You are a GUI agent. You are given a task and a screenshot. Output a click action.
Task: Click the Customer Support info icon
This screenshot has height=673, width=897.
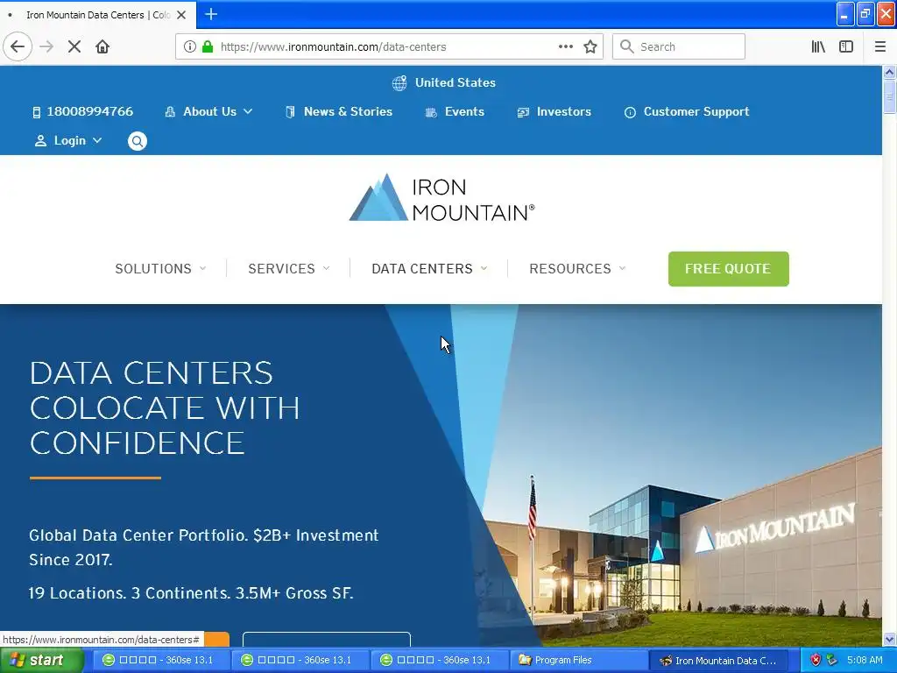tap(630, 112)
